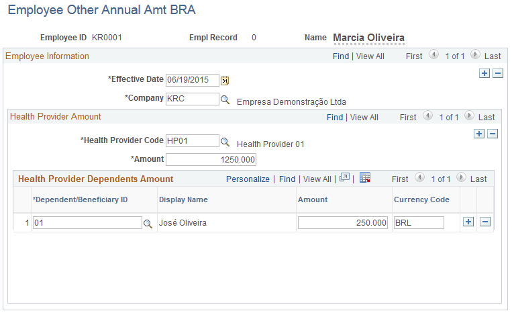Image resolution: width=512 pixels, height=315 pixels.
Task: Download dependents grid to spreadsheet icon
Action: pos(365,178)
